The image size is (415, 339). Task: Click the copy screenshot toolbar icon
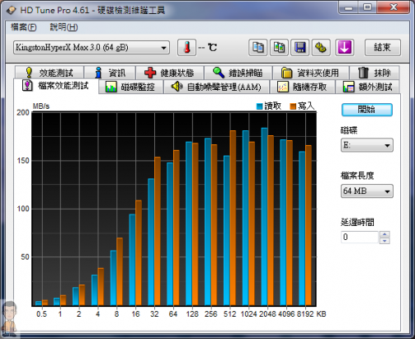[x=279, y=48]
